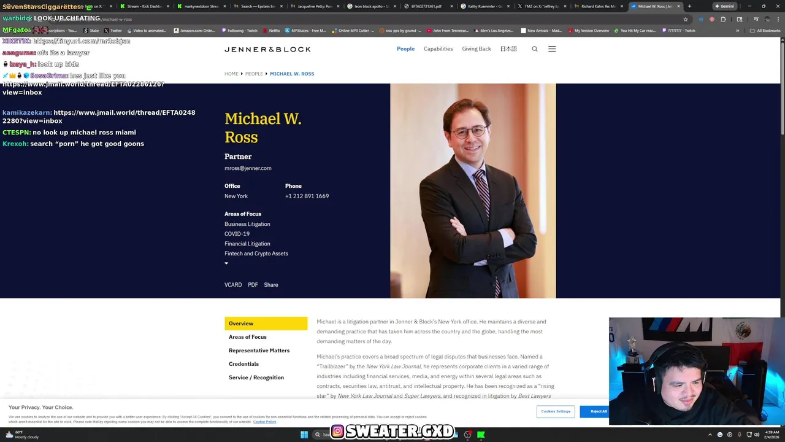Open the John From Tennessee bookmark
Viewport: 785px width, 442px height.
[x=446, y=31]
